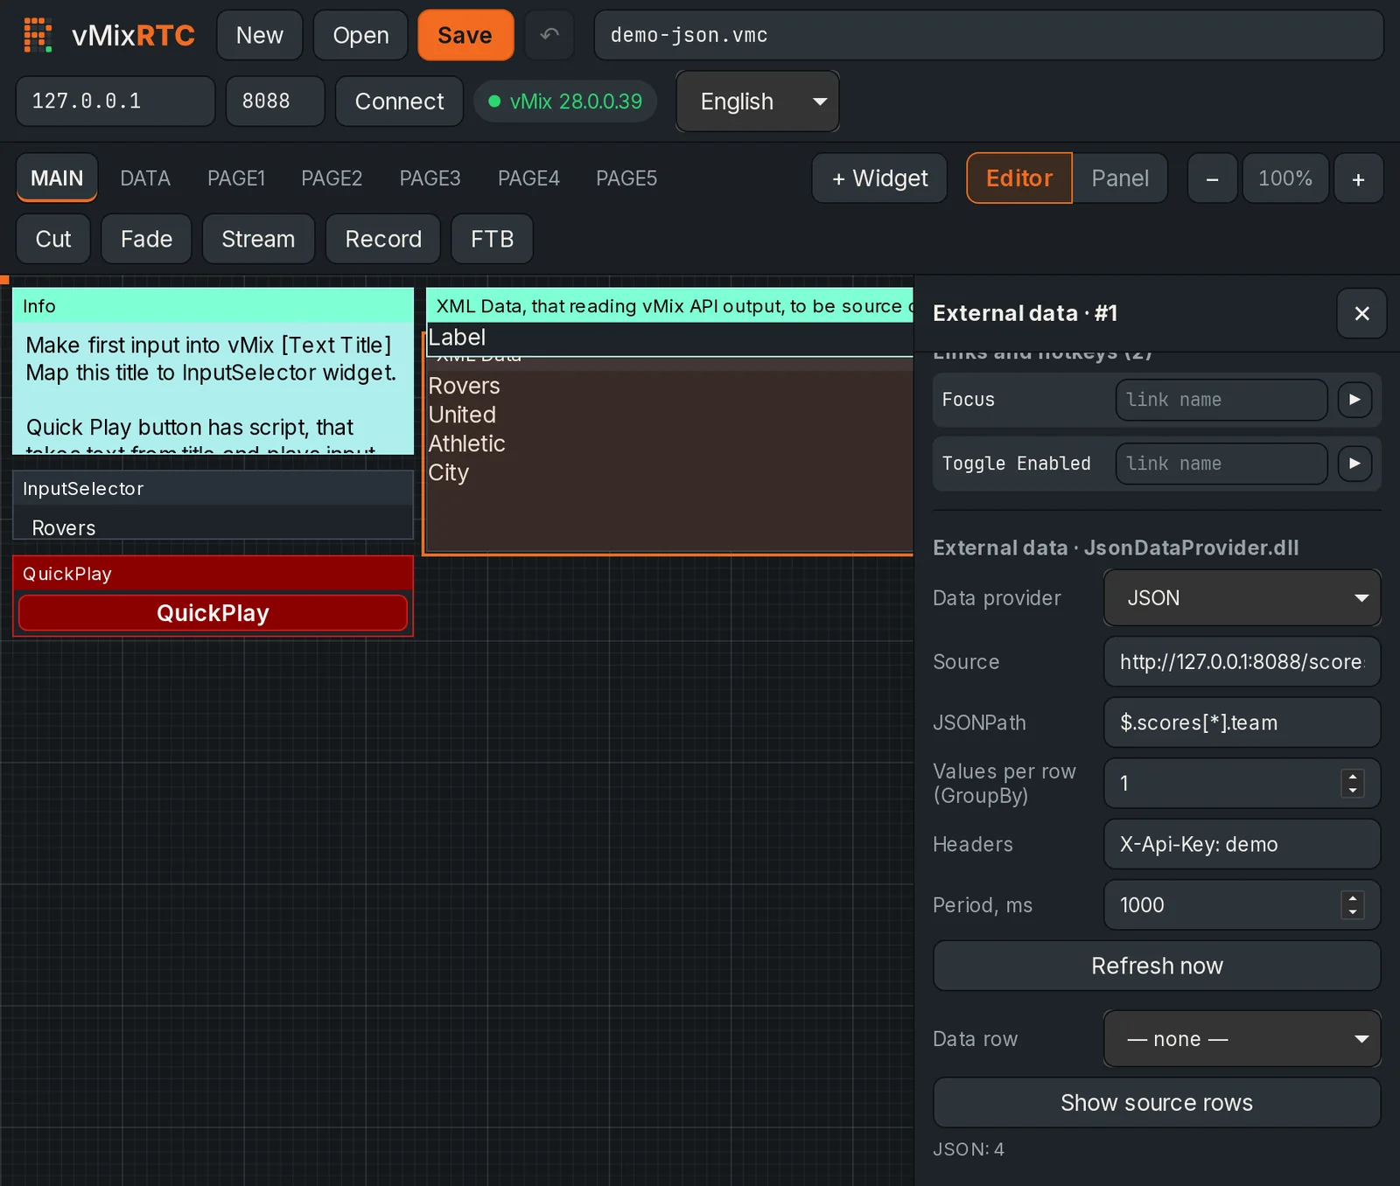Screen dimensions: 1400x1186
Task: Open the English language dropdown
Action: click(758, 101)
